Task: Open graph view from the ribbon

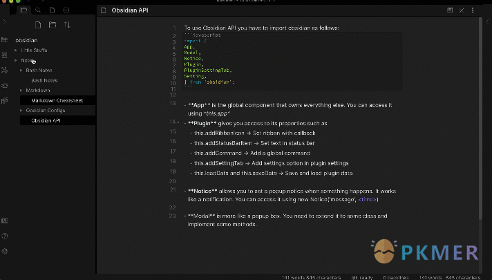Action: [4, 71]
